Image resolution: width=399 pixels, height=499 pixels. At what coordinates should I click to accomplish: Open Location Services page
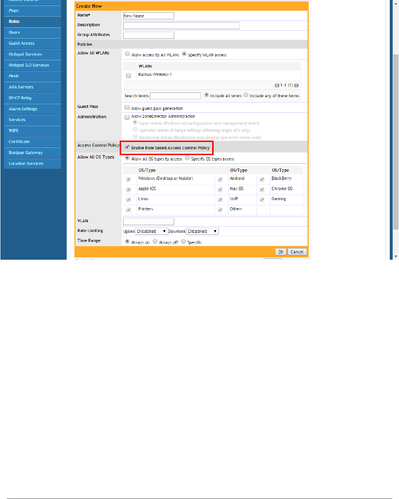[x=32, y=163]
